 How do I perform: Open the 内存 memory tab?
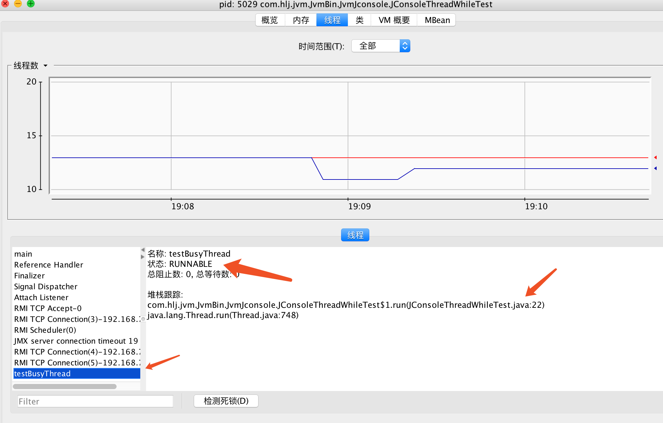301,20
